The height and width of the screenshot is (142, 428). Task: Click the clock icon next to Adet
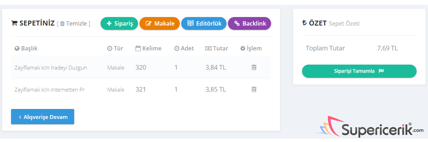[x=177, y=49]
